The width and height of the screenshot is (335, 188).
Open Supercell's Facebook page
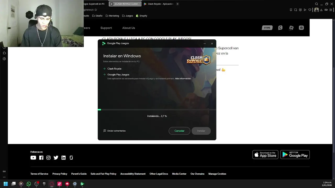point(41,158)
